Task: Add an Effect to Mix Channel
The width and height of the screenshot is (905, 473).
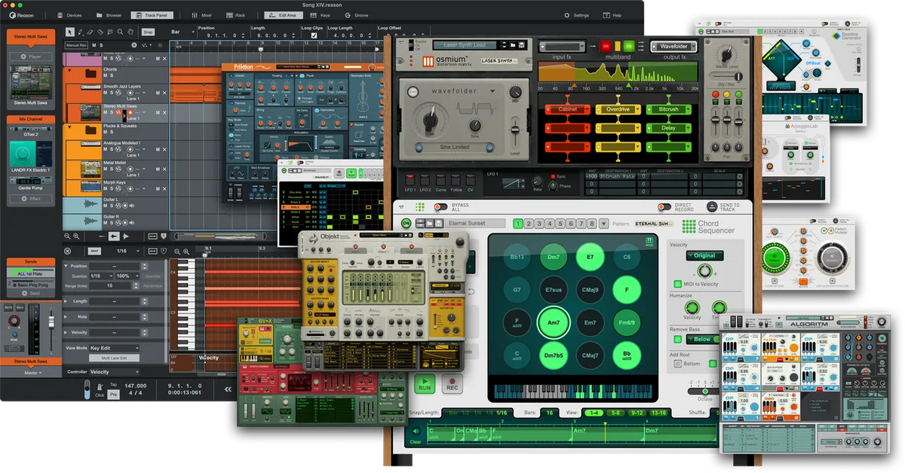Action: (x=31, y=199)
